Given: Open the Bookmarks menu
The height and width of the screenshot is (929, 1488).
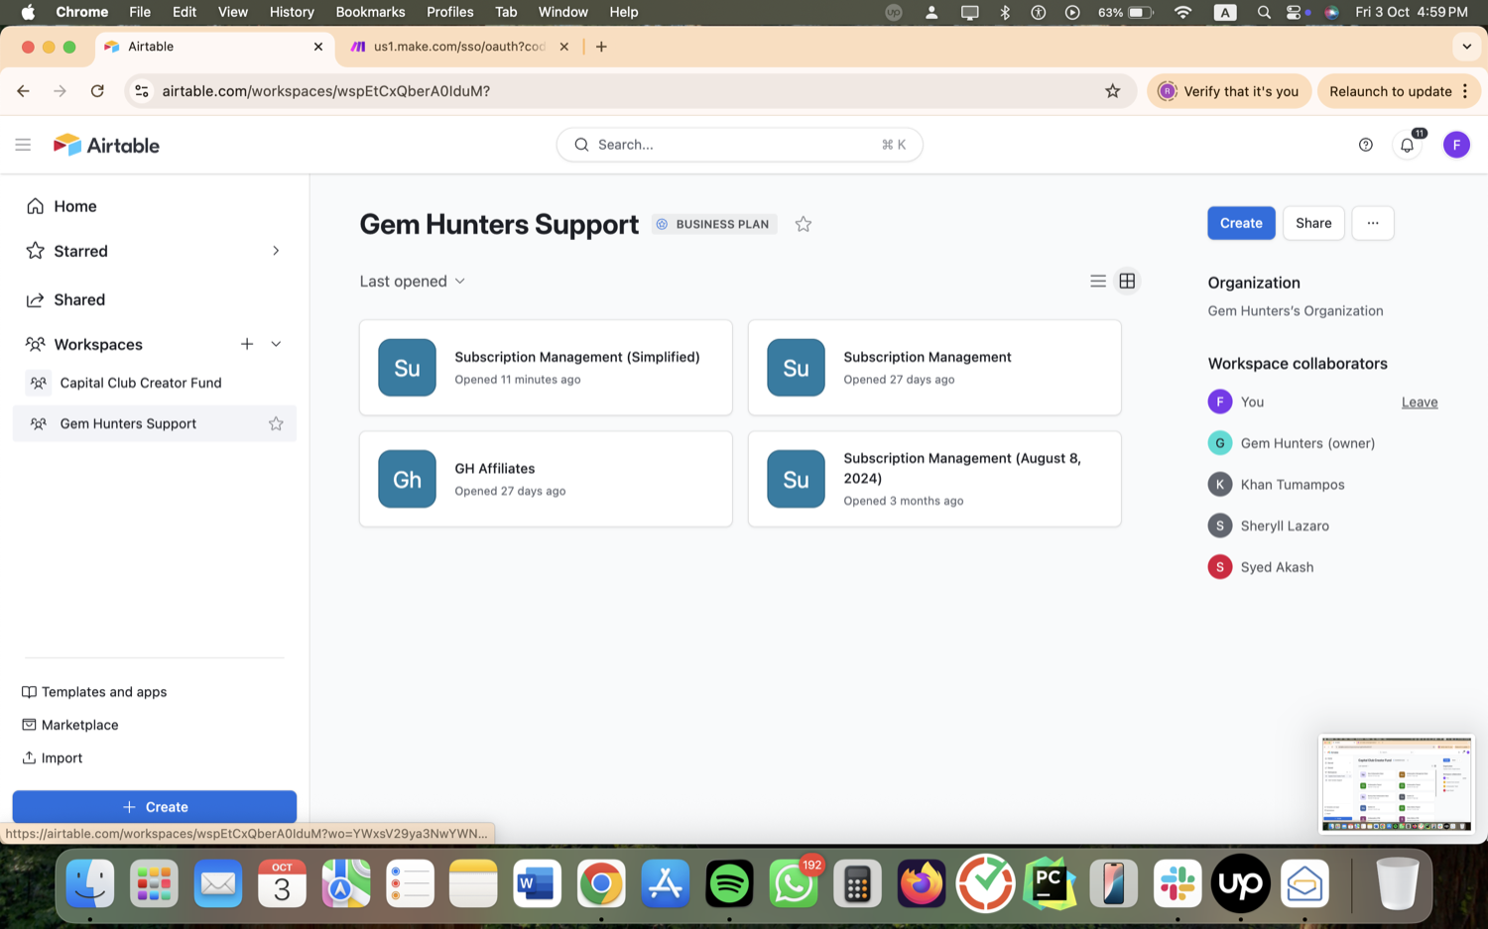Looking at the screenshot, I should (x=370, y=12).
